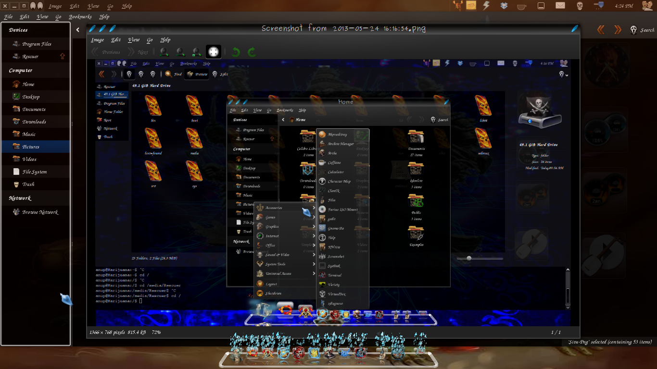
Task: Open Dropbox indicator in top panel
Action: click(x=504, y=6)
